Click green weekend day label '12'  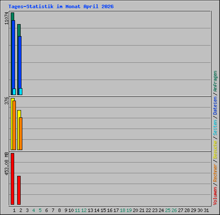84,210
